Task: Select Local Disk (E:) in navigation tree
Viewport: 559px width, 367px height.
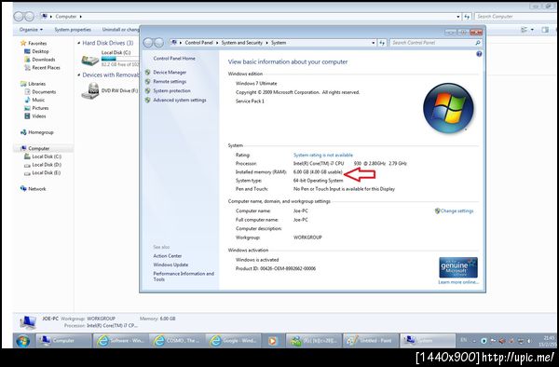Action: pos(42,173)
